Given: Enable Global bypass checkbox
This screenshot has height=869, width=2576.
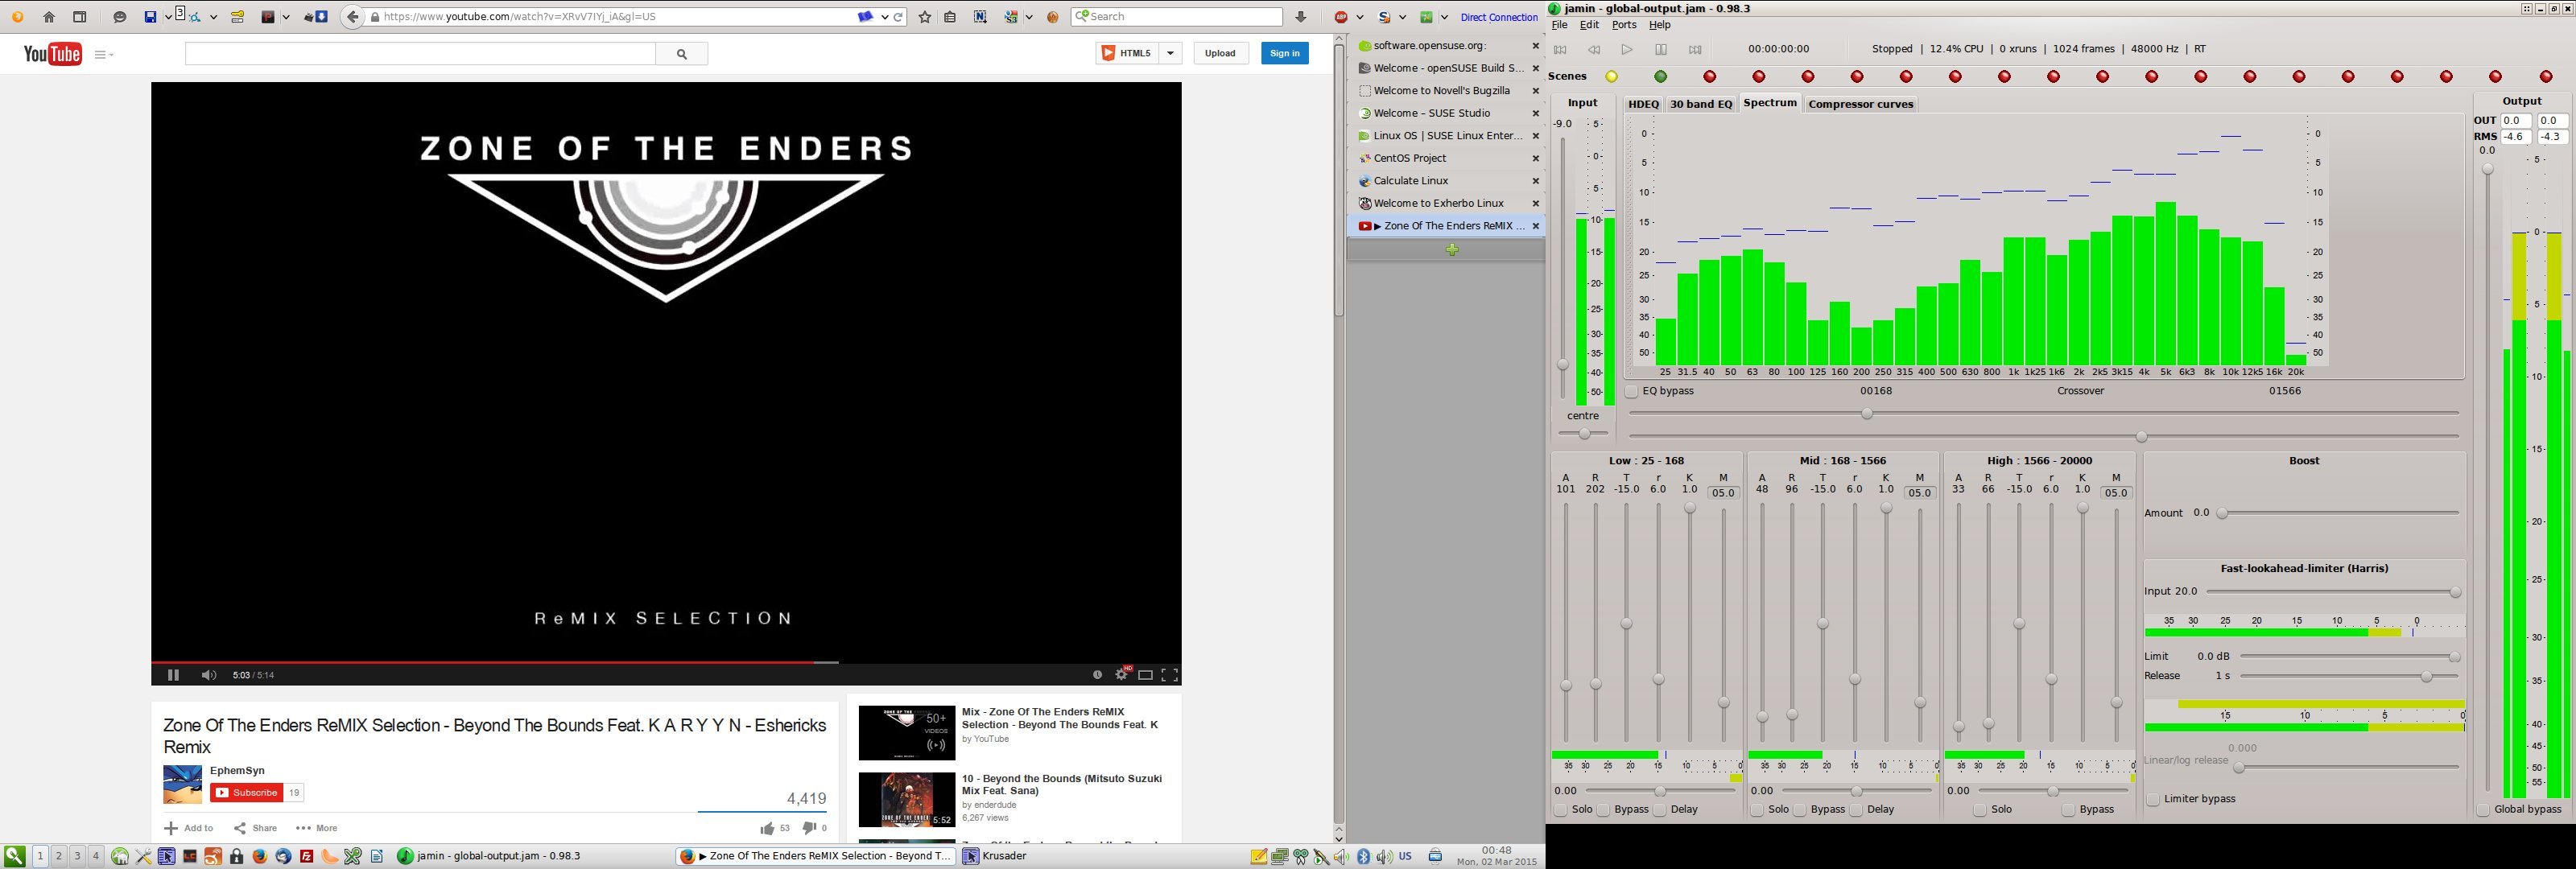Looking at the screenshot, I should 2483,810.
